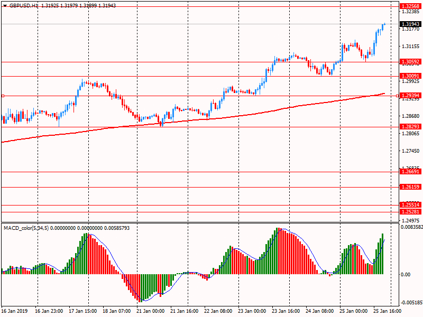Click the 24 Jan 08:00 time label
The width and height of the screenshot is (423, 317).
click(320, 311)
